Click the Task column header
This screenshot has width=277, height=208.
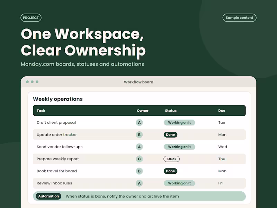[x=41, y=111]
